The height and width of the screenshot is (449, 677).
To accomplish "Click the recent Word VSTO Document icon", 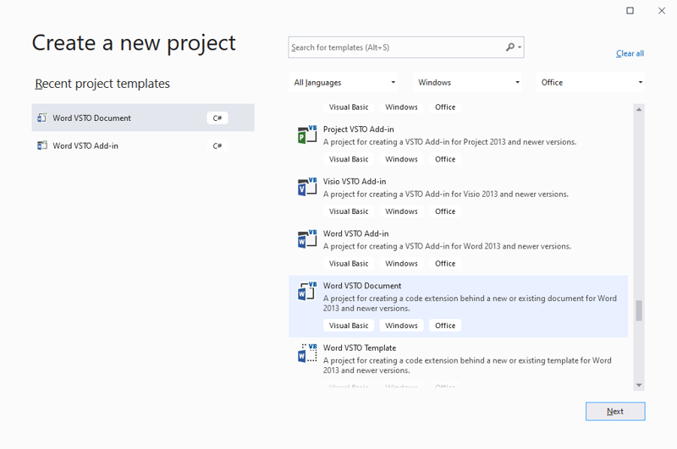I will [x=41, y=118].
